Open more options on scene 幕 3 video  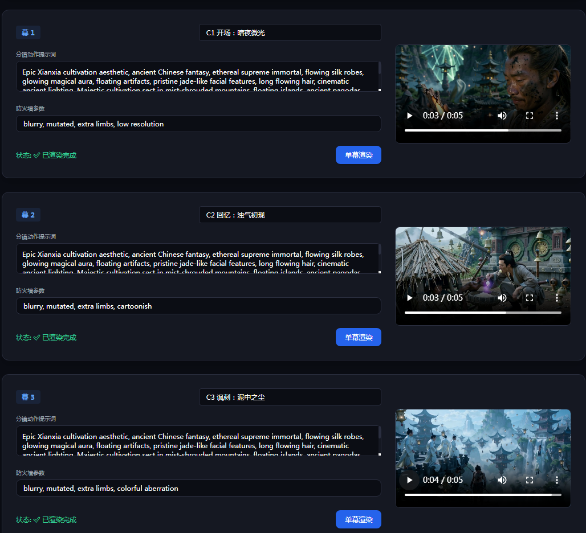(557, 480)
